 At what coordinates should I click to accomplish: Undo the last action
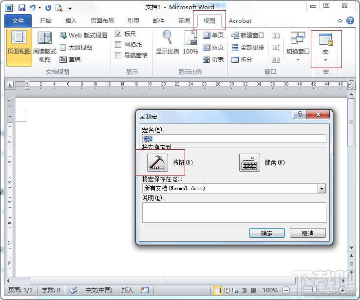click(33, 8)
